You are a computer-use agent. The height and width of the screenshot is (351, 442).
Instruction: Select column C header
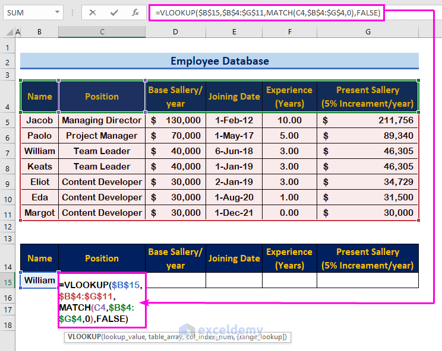coord(102,31)
